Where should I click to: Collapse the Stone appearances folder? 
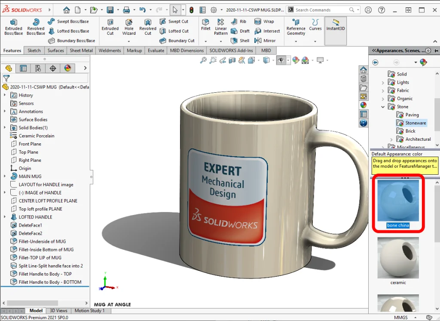[383, 107]
